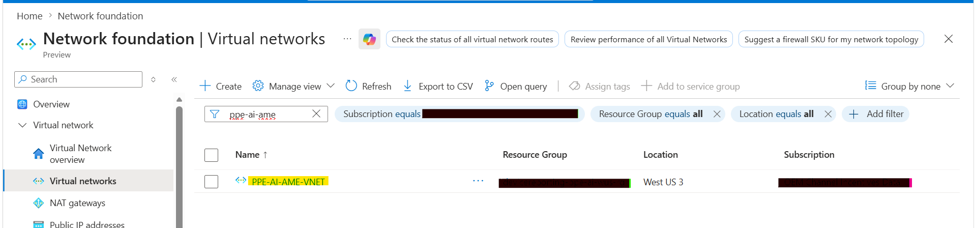The width and height of the screenshot is (975, 228).
Task: Click the Name sort arrow
Action: (x=265, y=155)
